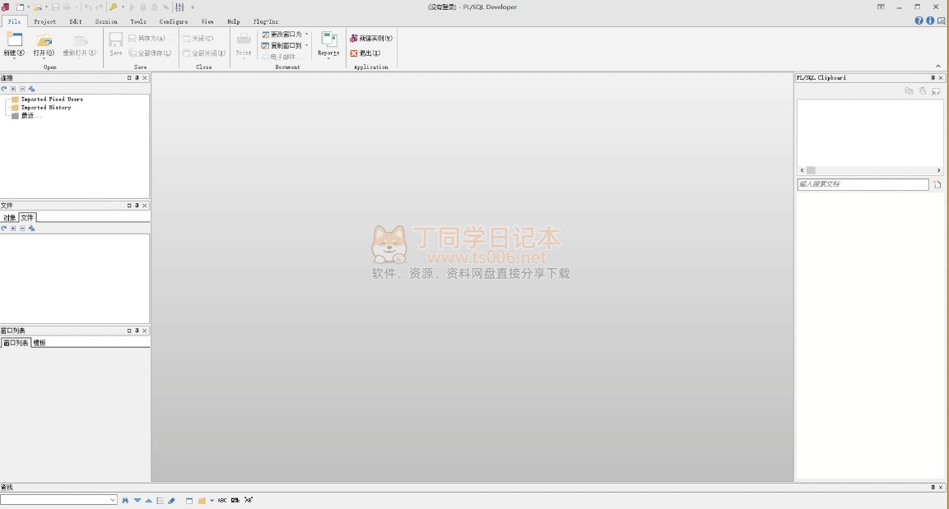Click the key (log on) icon in quick access toolbar
The height and width of the screenshot is (509, 949).
coord(114,7)
